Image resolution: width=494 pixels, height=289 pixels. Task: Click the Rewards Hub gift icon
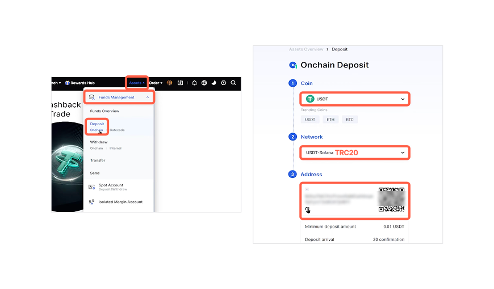coord(67,83)
